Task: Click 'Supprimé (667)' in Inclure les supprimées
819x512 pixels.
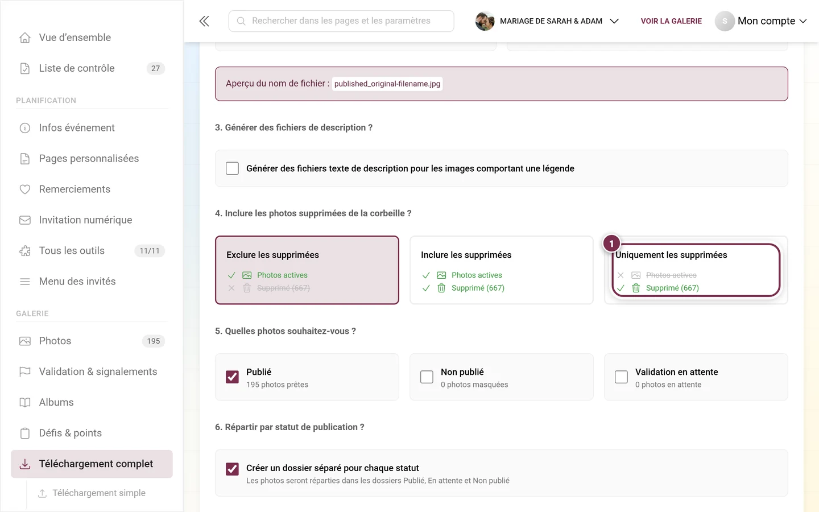Action: click(x=478, y=288)
